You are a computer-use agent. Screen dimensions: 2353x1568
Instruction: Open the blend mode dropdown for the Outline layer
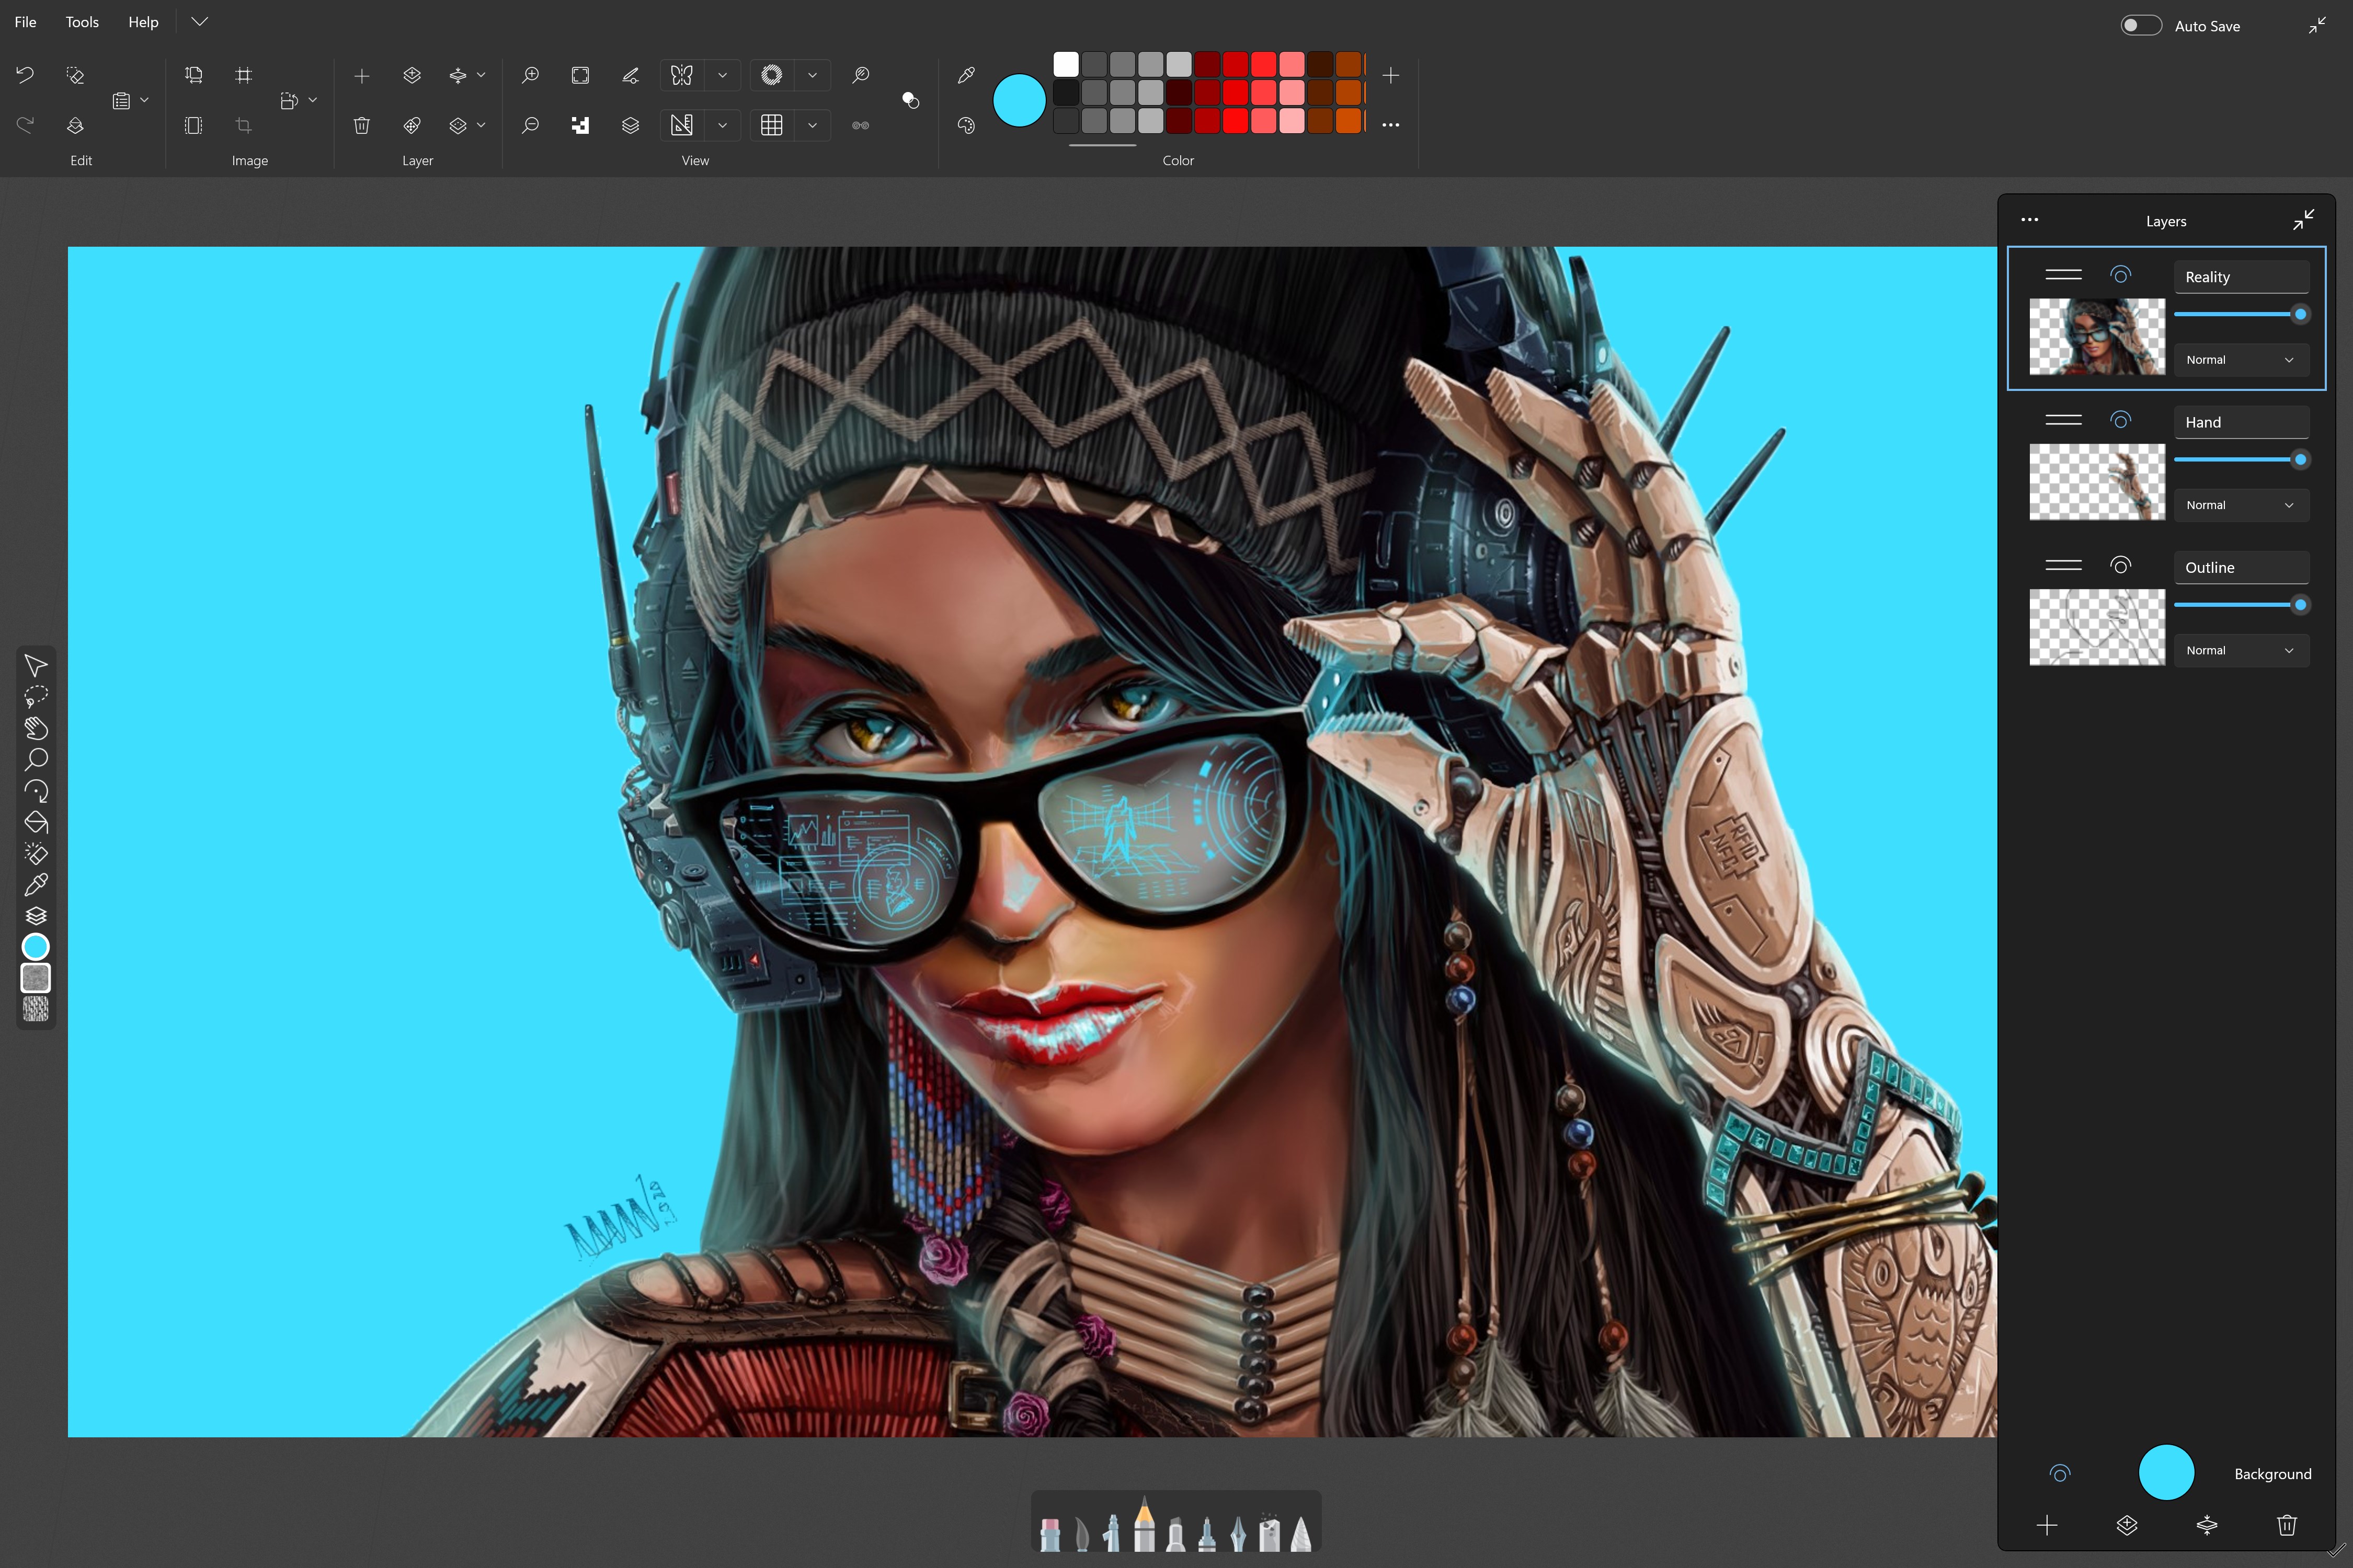click(x=2241, y=650)
